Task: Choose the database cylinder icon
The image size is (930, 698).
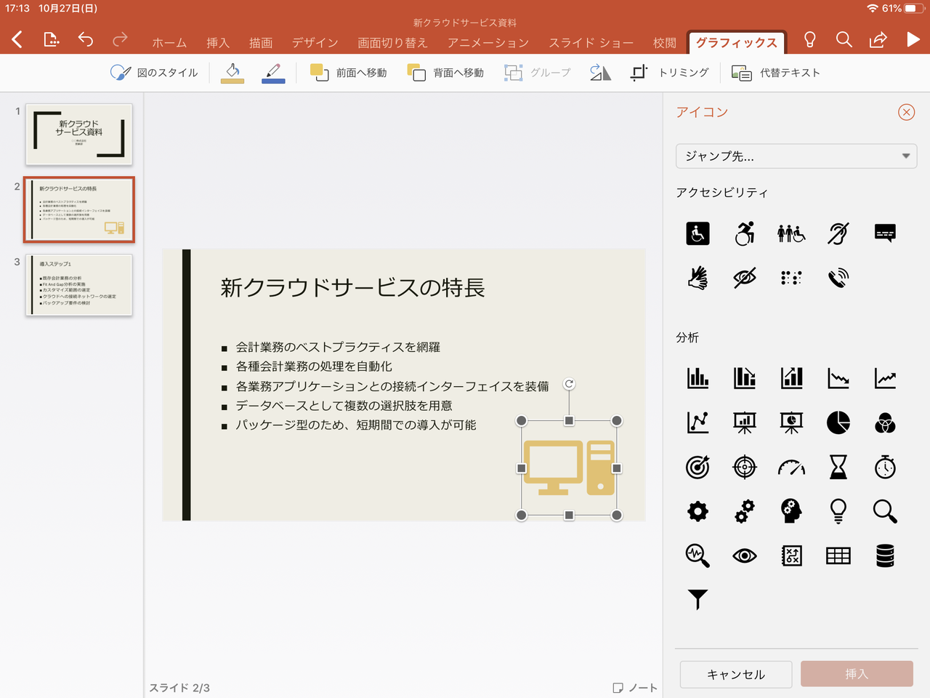Action: (x=885, y=555)
